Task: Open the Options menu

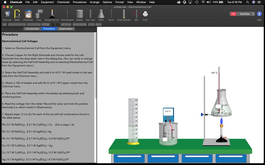Action: pyautogui.click(x=107, y=2)
